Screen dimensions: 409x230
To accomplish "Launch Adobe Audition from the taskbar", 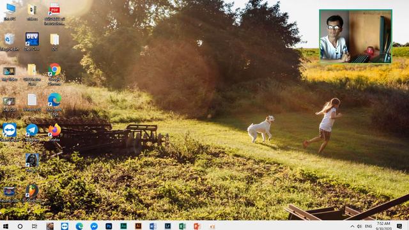I will 123,226.
